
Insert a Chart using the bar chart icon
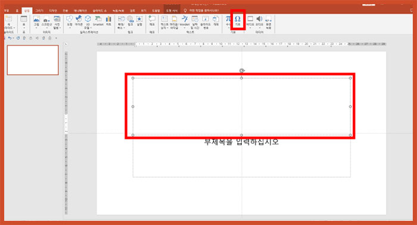[x=108, y=19]
